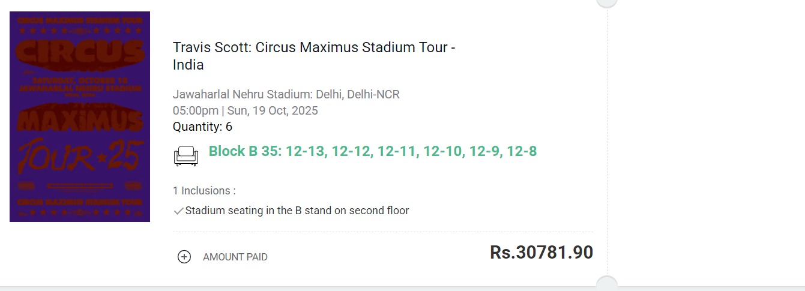Screen dimensions: 805x291
Task: Click the vertical dashed ticket divider
Action: (607, 144)
